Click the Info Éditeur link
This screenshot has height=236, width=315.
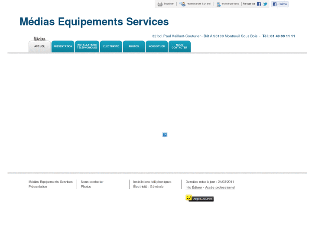194,188
